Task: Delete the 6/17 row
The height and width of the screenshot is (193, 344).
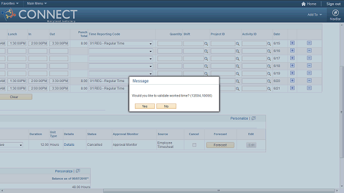Action: pos(309,58)
